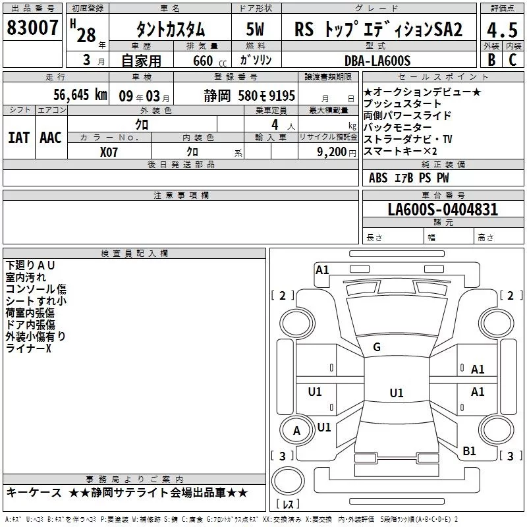Click standard equipment ABS エアB PS PW

pyautogui.click(x=408, y=178)
